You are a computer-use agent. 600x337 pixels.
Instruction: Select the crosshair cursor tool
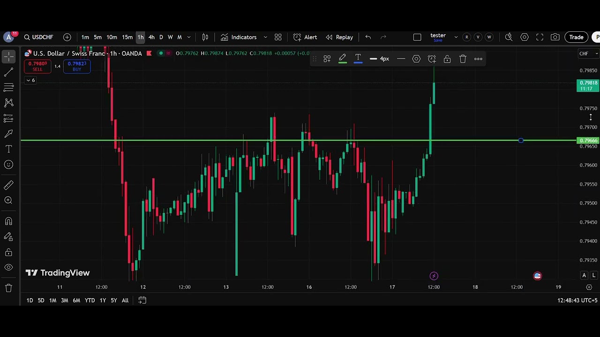(x=8, y=57)
